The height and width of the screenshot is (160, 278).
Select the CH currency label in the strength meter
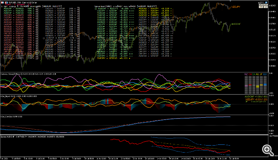[250, 74]
